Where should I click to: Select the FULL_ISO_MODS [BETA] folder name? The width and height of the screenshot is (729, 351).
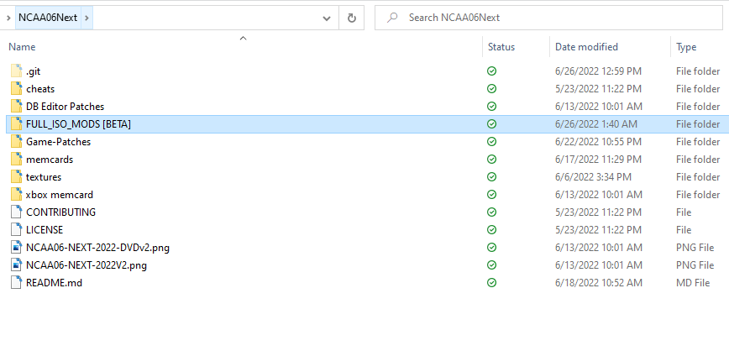click(x=79, y=124)
